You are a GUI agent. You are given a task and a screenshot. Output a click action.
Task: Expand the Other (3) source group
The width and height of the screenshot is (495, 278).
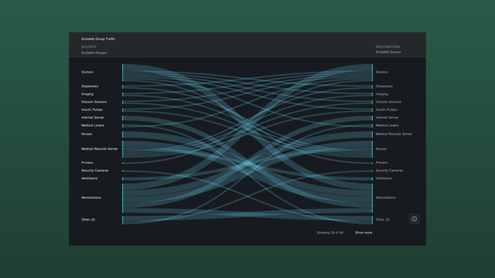click(x=88, y=220)
